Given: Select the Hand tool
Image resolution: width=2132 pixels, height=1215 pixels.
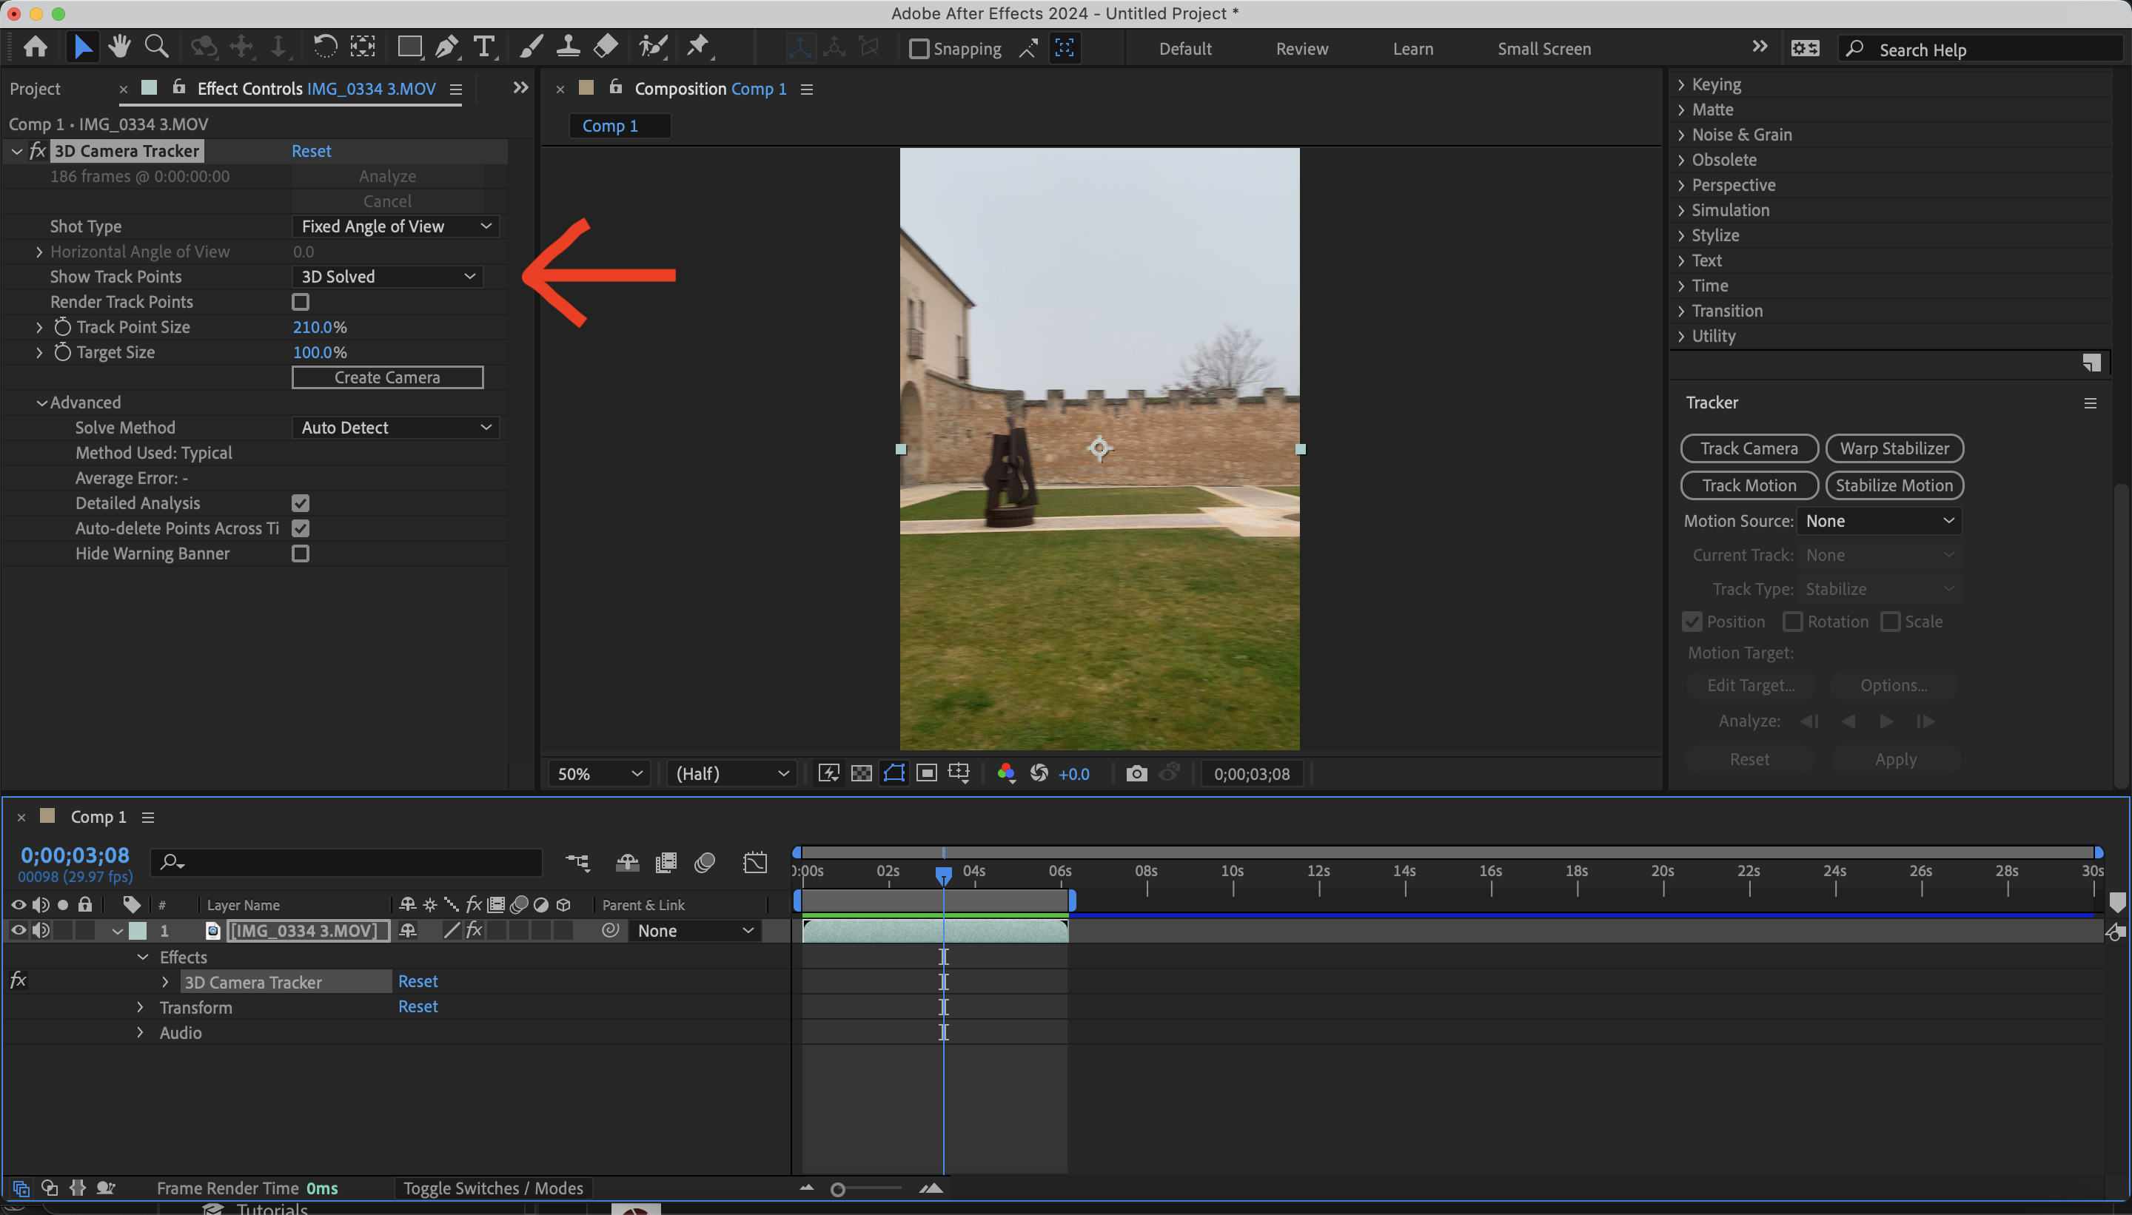Looking at the screenshot, I should click(x=118, y=47).
